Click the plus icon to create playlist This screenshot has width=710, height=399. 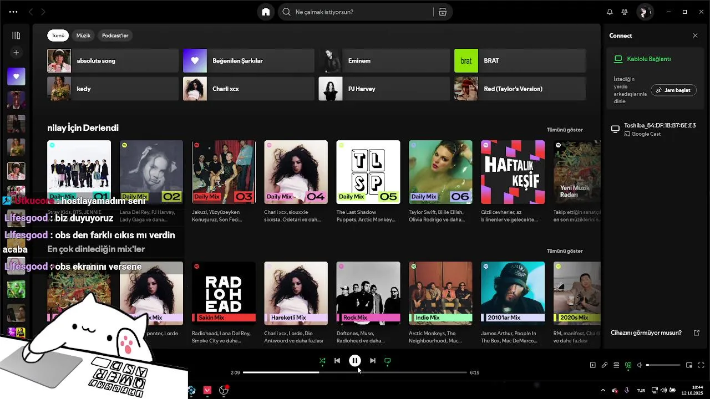(16, 53)
